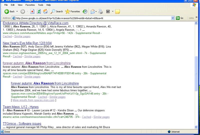Go to the Home page

tap(45, 12)
